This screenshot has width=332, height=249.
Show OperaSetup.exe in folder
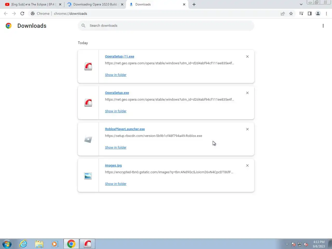click(x=116, y=111)
